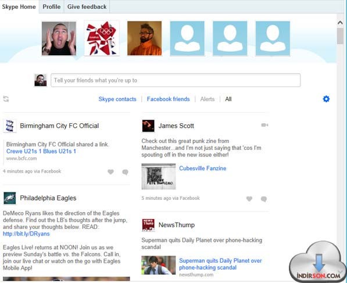Screen dimensions: 347x283
Task: Click '5 minutes ago via Facebook' timestamp
Action: coord(171,198)
